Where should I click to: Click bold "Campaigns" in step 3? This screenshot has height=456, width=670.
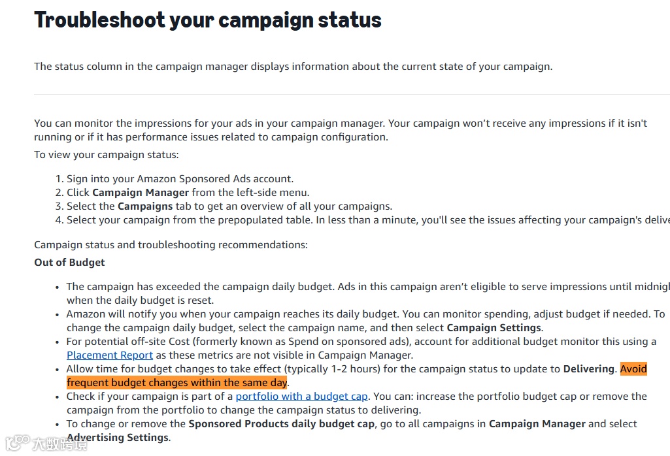click(145, 206)
